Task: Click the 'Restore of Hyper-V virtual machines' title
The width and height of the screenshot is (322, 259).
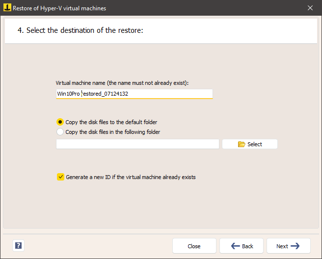Action: (59, 8)
